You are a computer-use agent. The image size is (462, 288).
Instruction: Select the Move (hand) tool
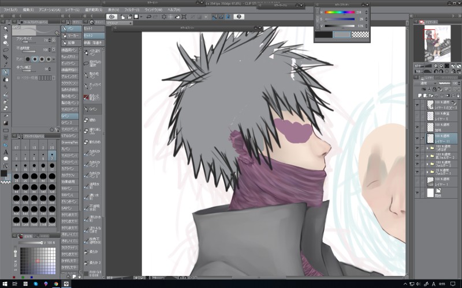(x=6, y=36)
